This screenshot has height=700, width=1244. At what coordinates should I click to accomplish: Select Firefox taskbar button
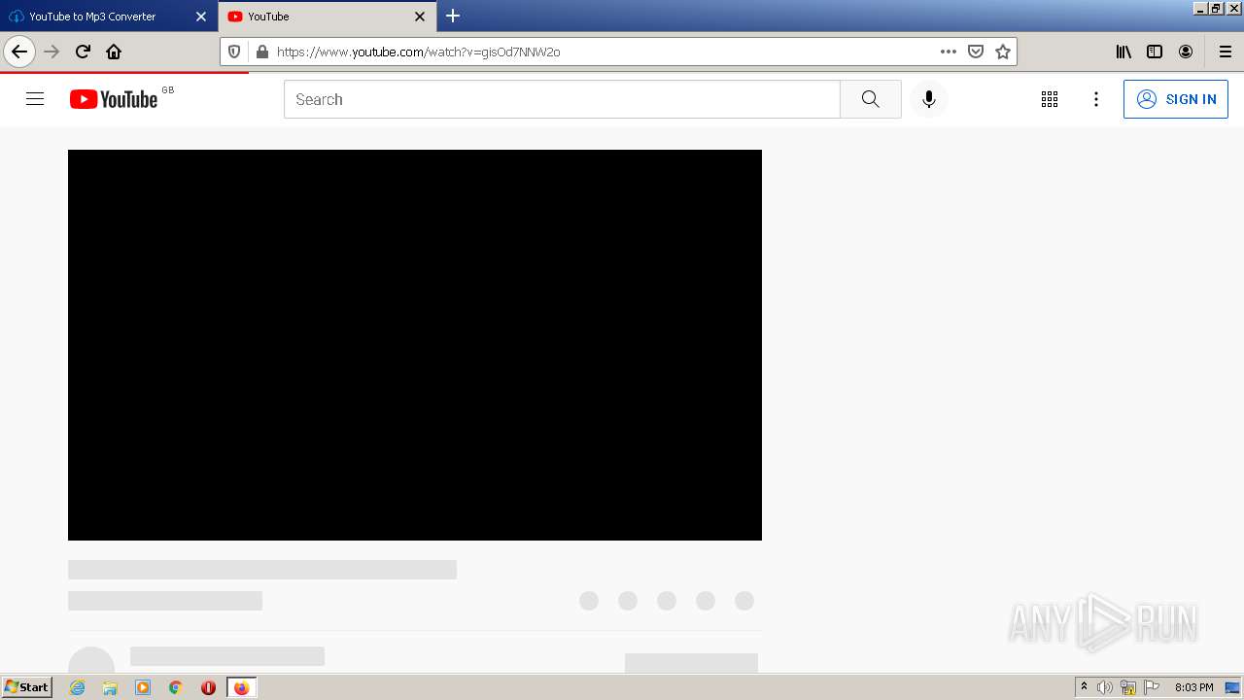click(x=241, y=687)
